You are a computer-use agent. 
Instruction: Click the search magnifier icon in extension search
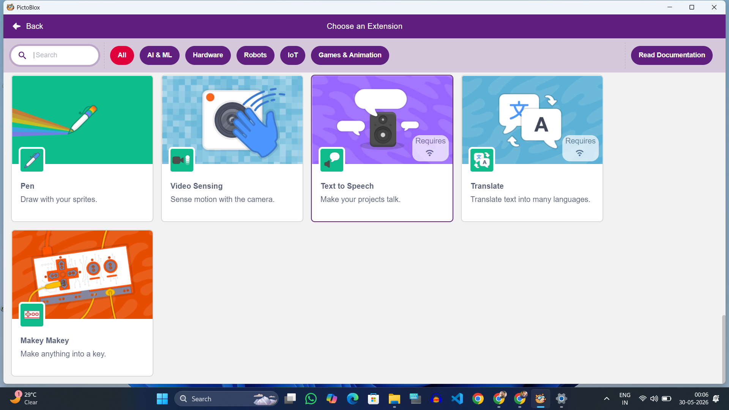pyautogui.click(x=22, y=55)
